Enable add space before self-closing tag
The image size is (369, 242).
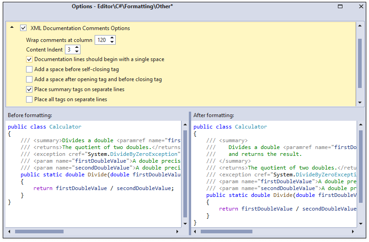[29, 69]
